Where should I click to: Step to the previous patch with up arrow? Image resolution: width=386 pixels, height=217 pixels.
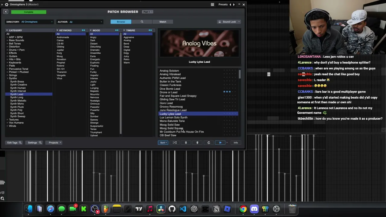coord(197,143)
